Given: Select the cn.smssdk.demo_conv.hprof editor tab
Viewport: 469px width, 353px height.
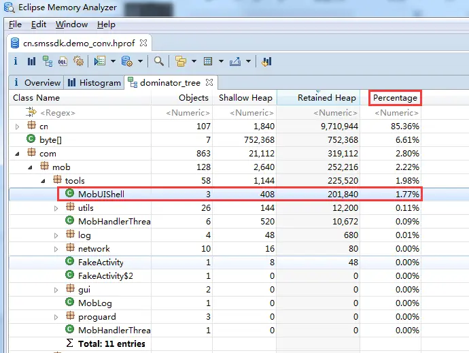Looking at the screenshot, I should point(79,43).
